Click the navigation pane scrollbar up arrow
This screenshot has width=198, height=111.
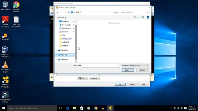(x=76, y=21)
